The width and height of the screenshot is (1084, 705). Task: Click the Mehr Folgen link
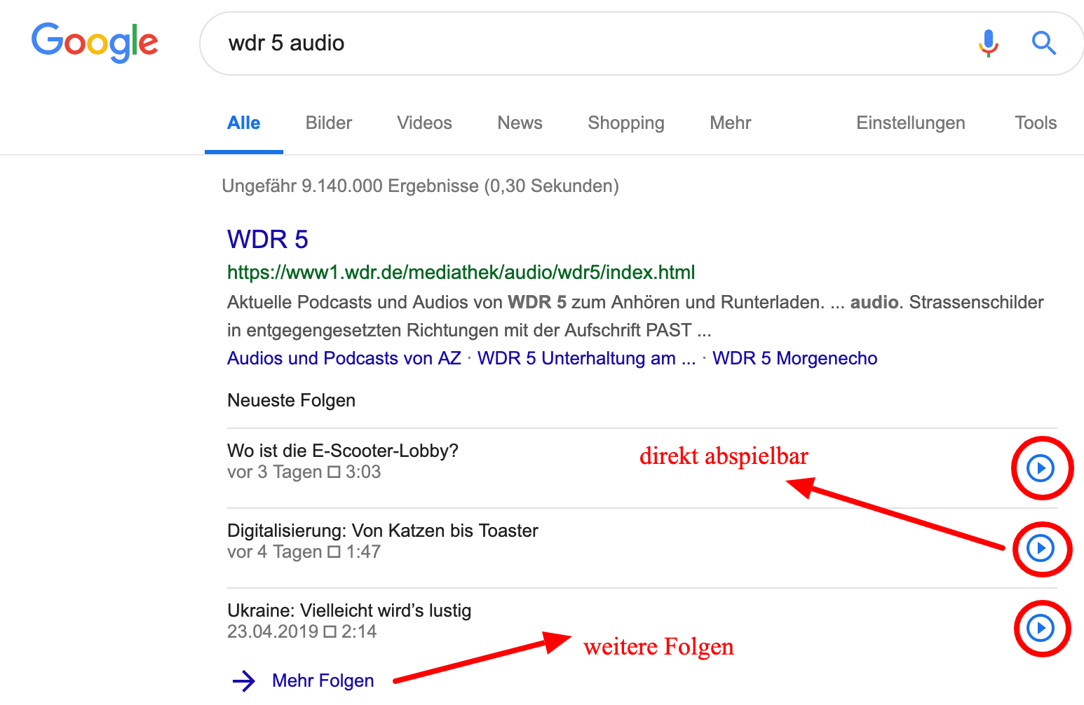(323, 680)
